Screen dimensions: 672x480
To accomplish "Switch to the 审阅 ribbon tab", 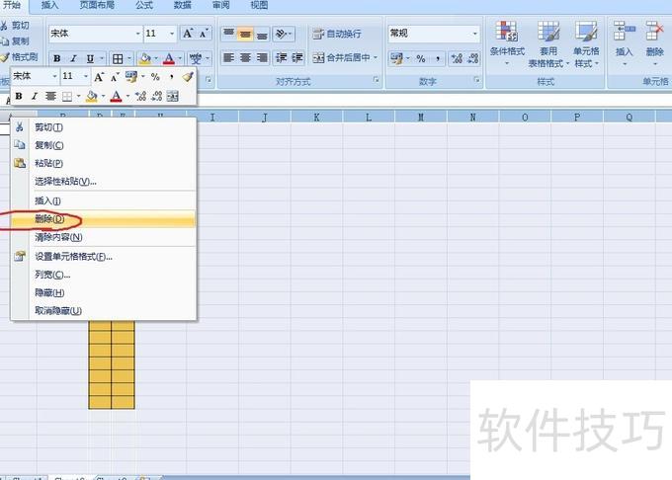I will (x=221, y=5).
